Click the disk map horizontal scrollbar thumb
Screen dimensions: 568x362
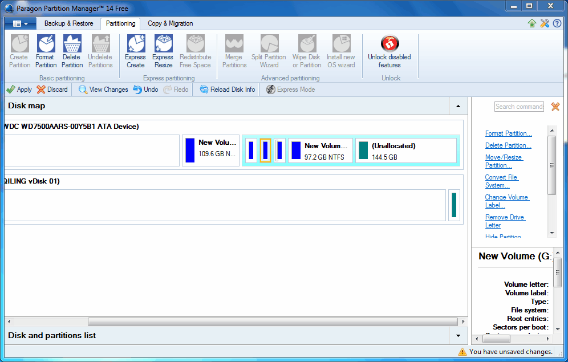(x=273, y=322)
